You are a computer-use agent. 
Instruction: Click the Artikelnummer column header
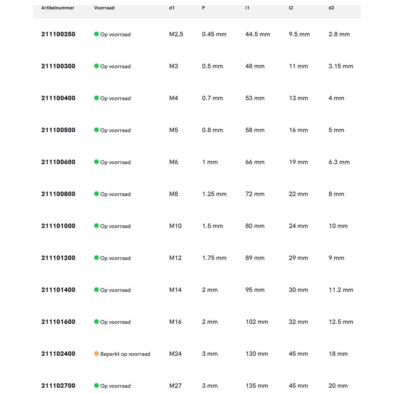point(58,8)
